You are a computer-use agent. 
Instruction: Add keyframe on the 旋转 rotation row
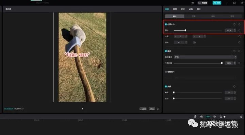(x=239, y=42)
